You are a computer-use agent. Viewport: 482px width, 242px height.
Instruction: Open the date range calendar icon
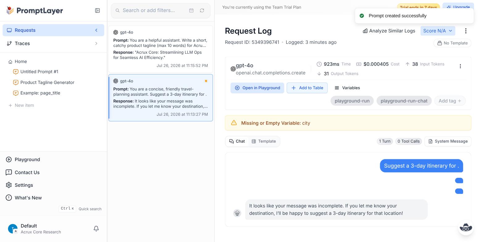191,10
